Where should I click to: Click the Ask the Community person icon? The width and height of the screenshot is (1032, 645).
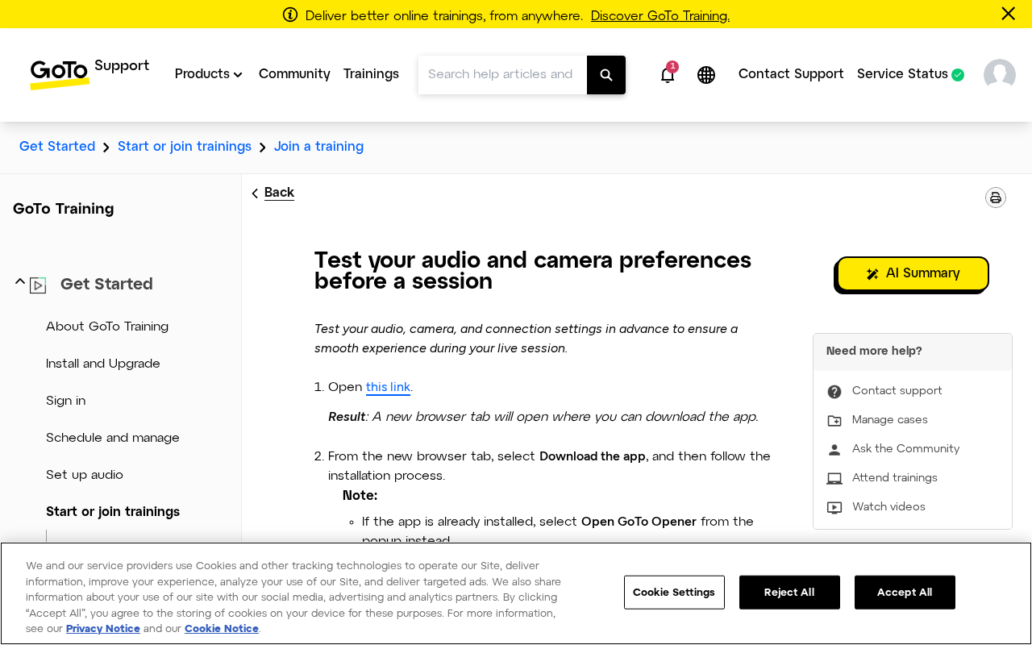834,450
